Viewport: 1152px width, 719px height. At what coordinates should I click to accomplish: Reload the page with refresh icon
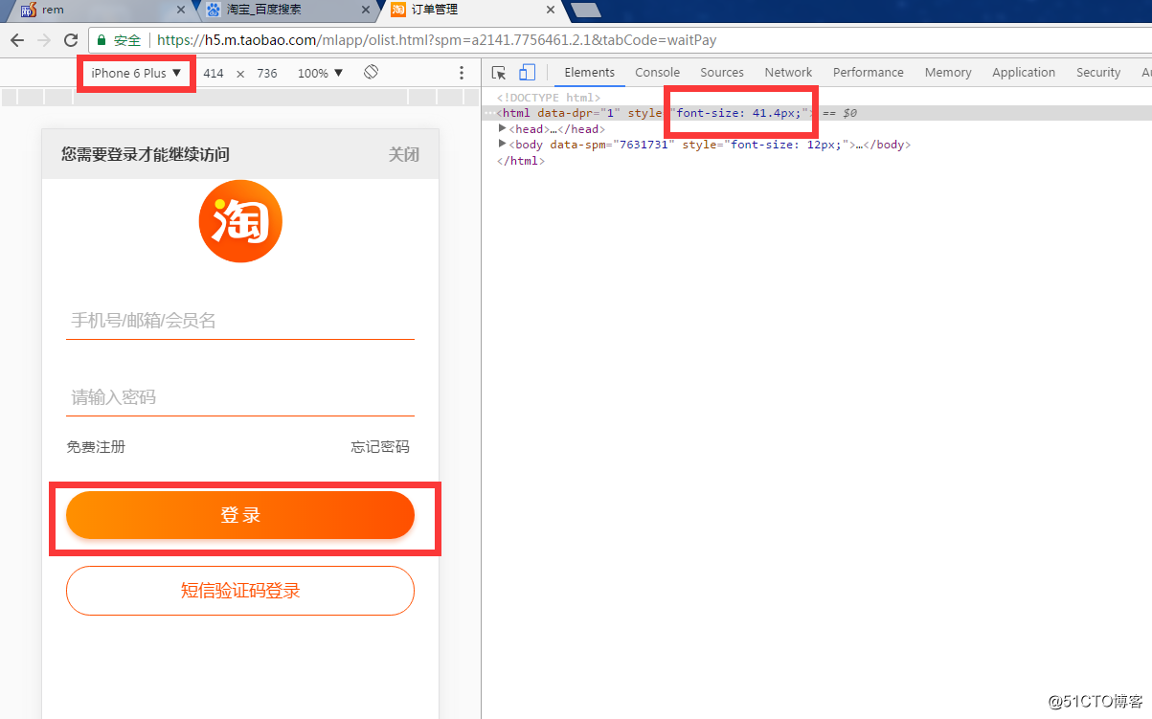pyautogui.click(x=71, y=40)
